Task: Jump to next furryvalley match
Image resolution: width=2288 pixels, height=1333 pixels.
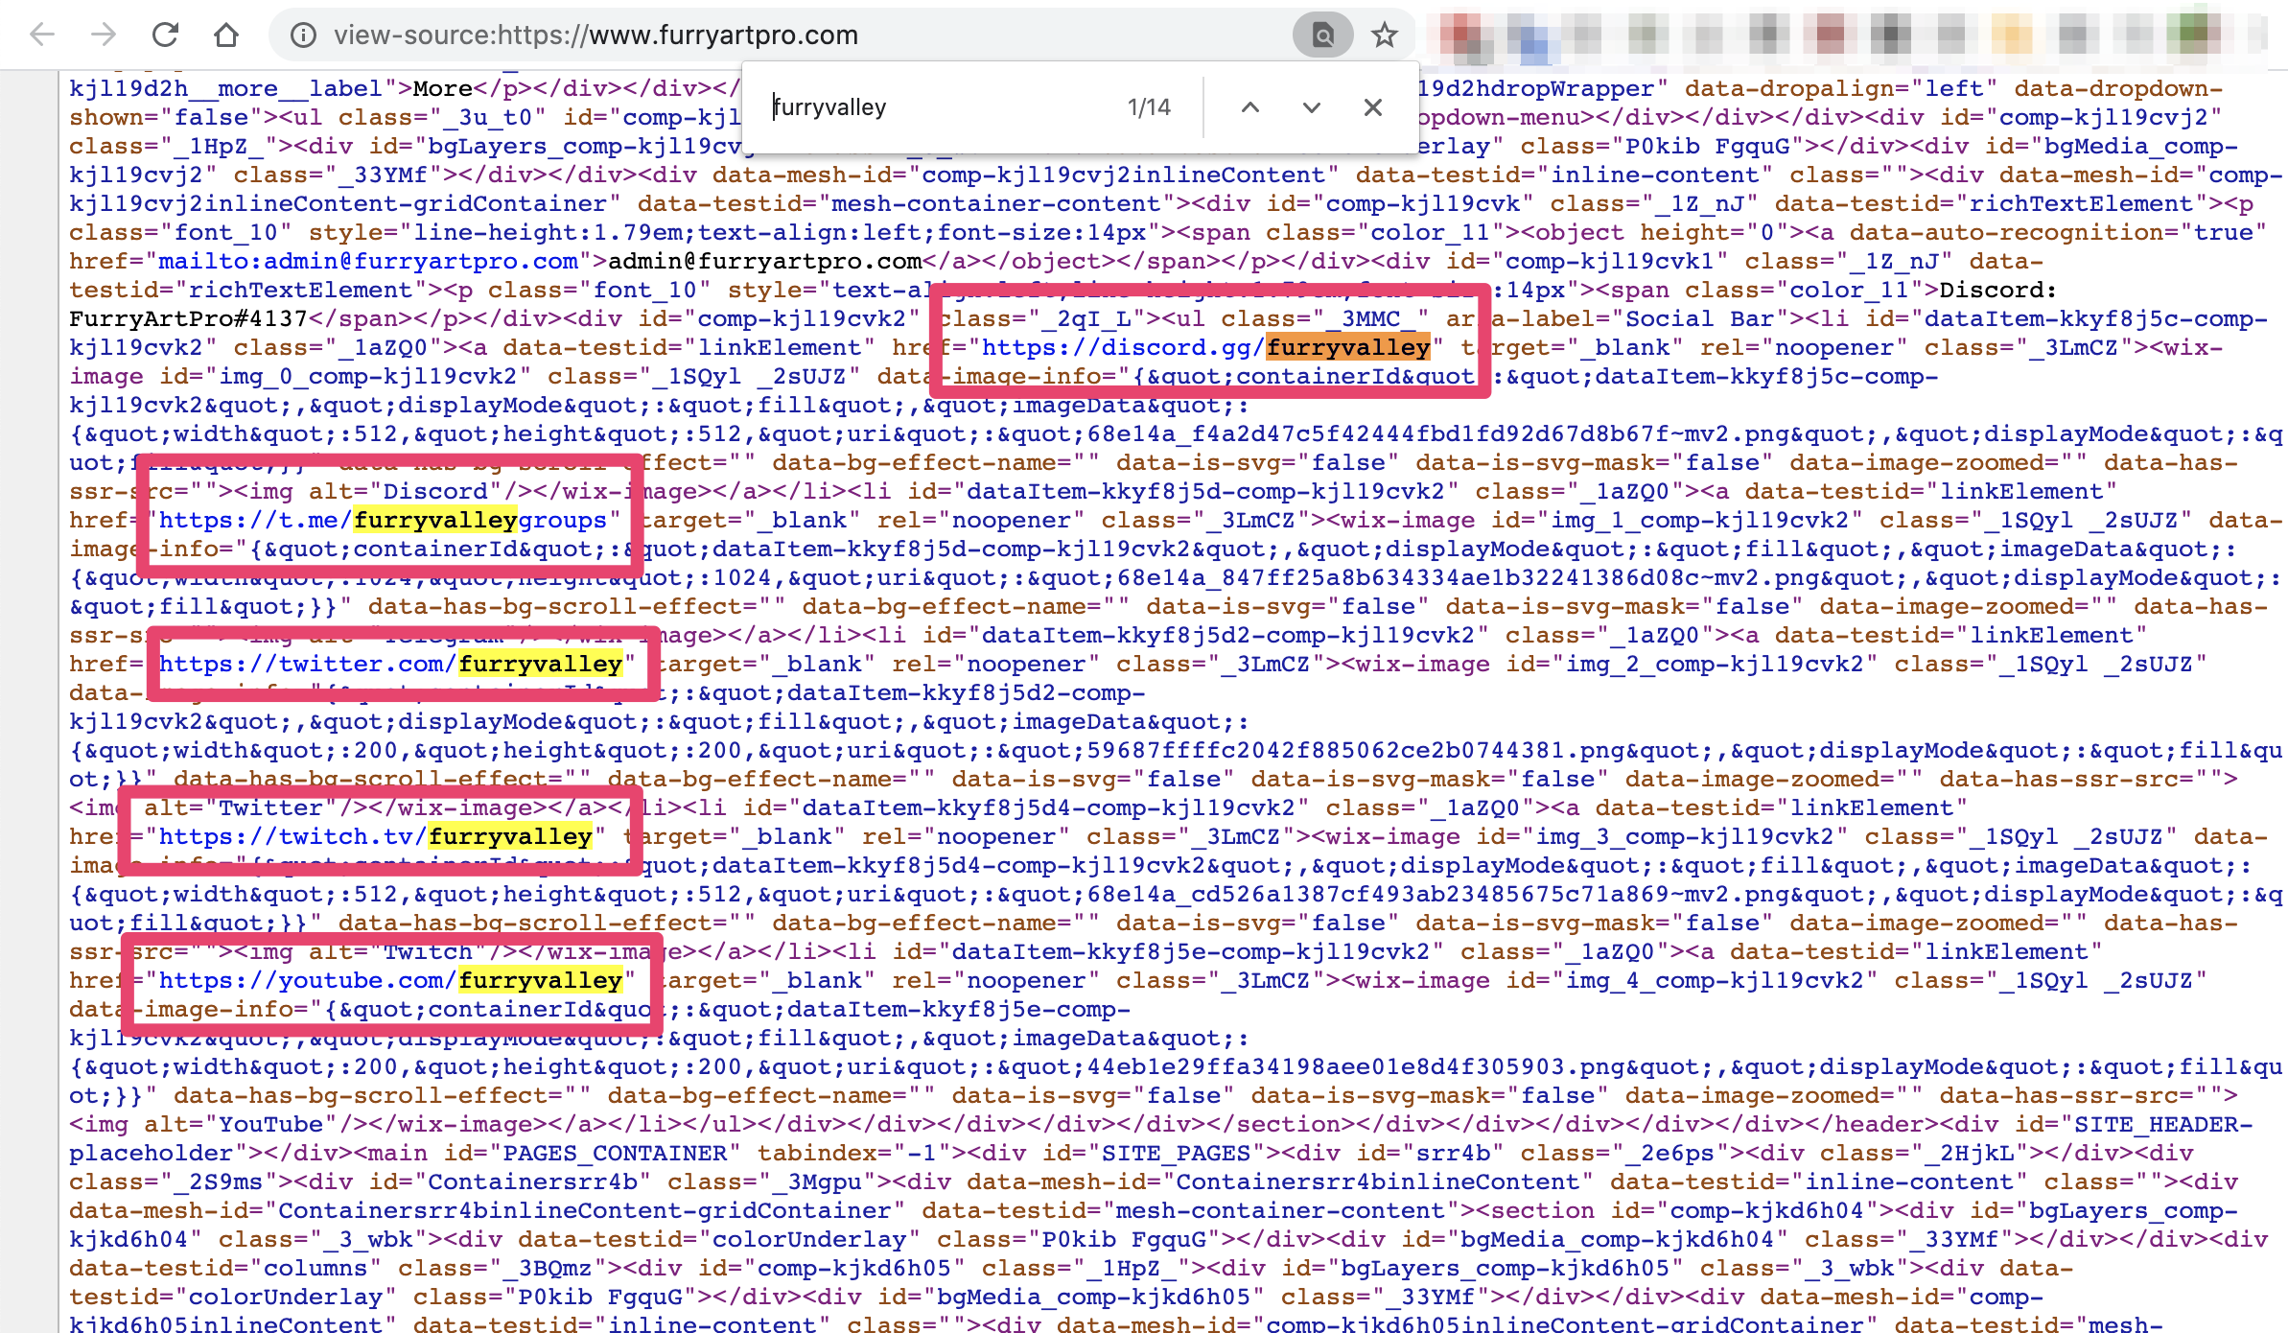Action: (1311, 107)
